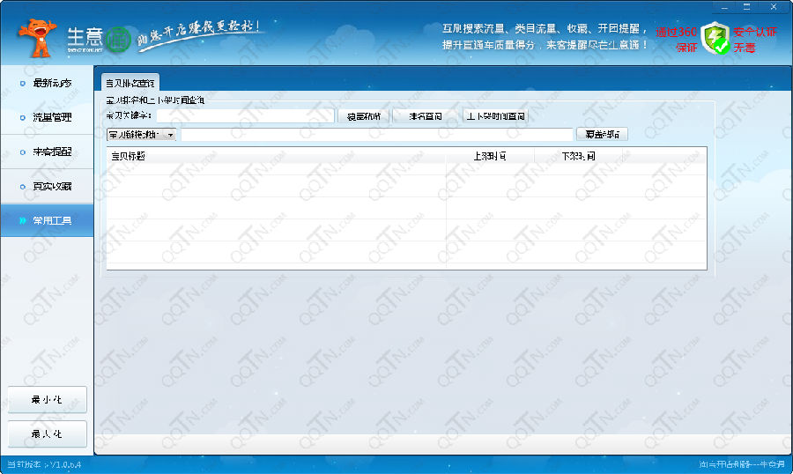Image resolution: width=793 pixels, height=474 pixels.
Task: Expand the 宝贝链接地址 dropdown
Action: point(169,135)
